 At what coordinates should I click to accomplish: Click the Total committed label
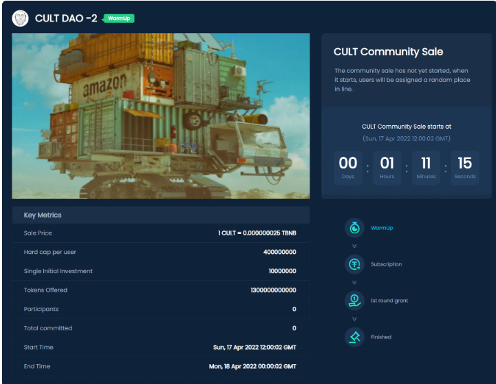(x=47, y=328)
